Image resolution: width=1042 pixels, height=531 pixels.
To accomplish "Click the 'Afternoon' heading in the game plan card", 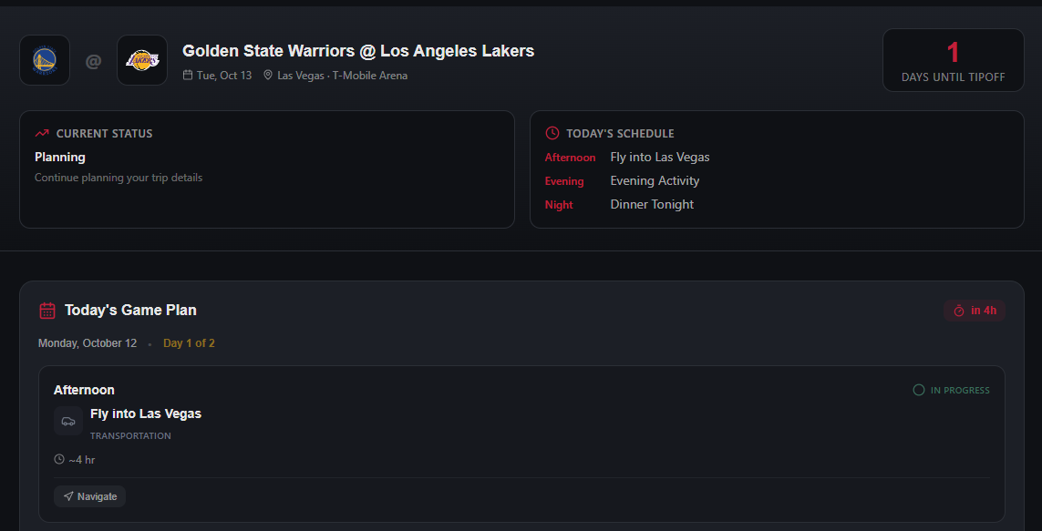I will (x=84, y=390).
